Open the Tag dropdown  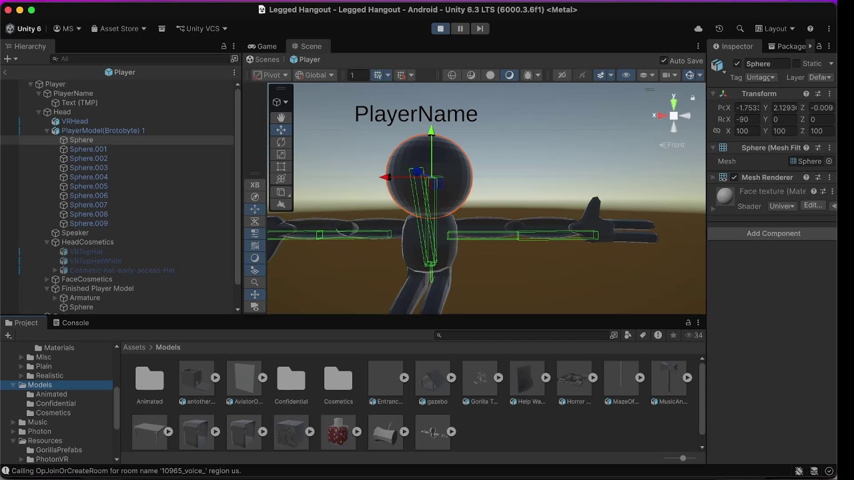[761, 77]
